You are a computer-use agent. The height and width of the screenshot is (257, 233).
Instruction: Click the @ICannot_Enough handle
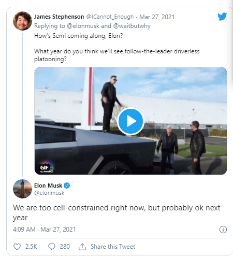click(110, 17)
